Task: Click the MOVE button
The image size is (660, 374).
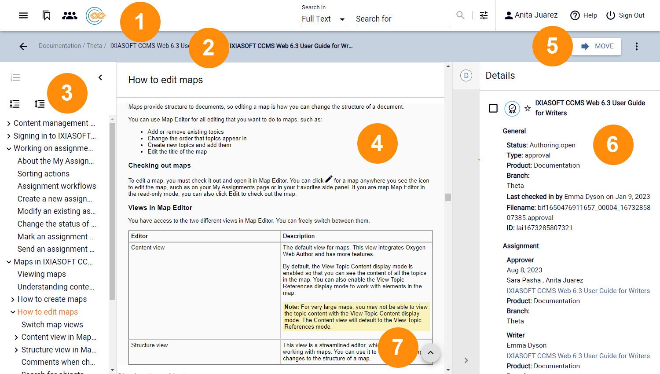Action: [597, 46]
